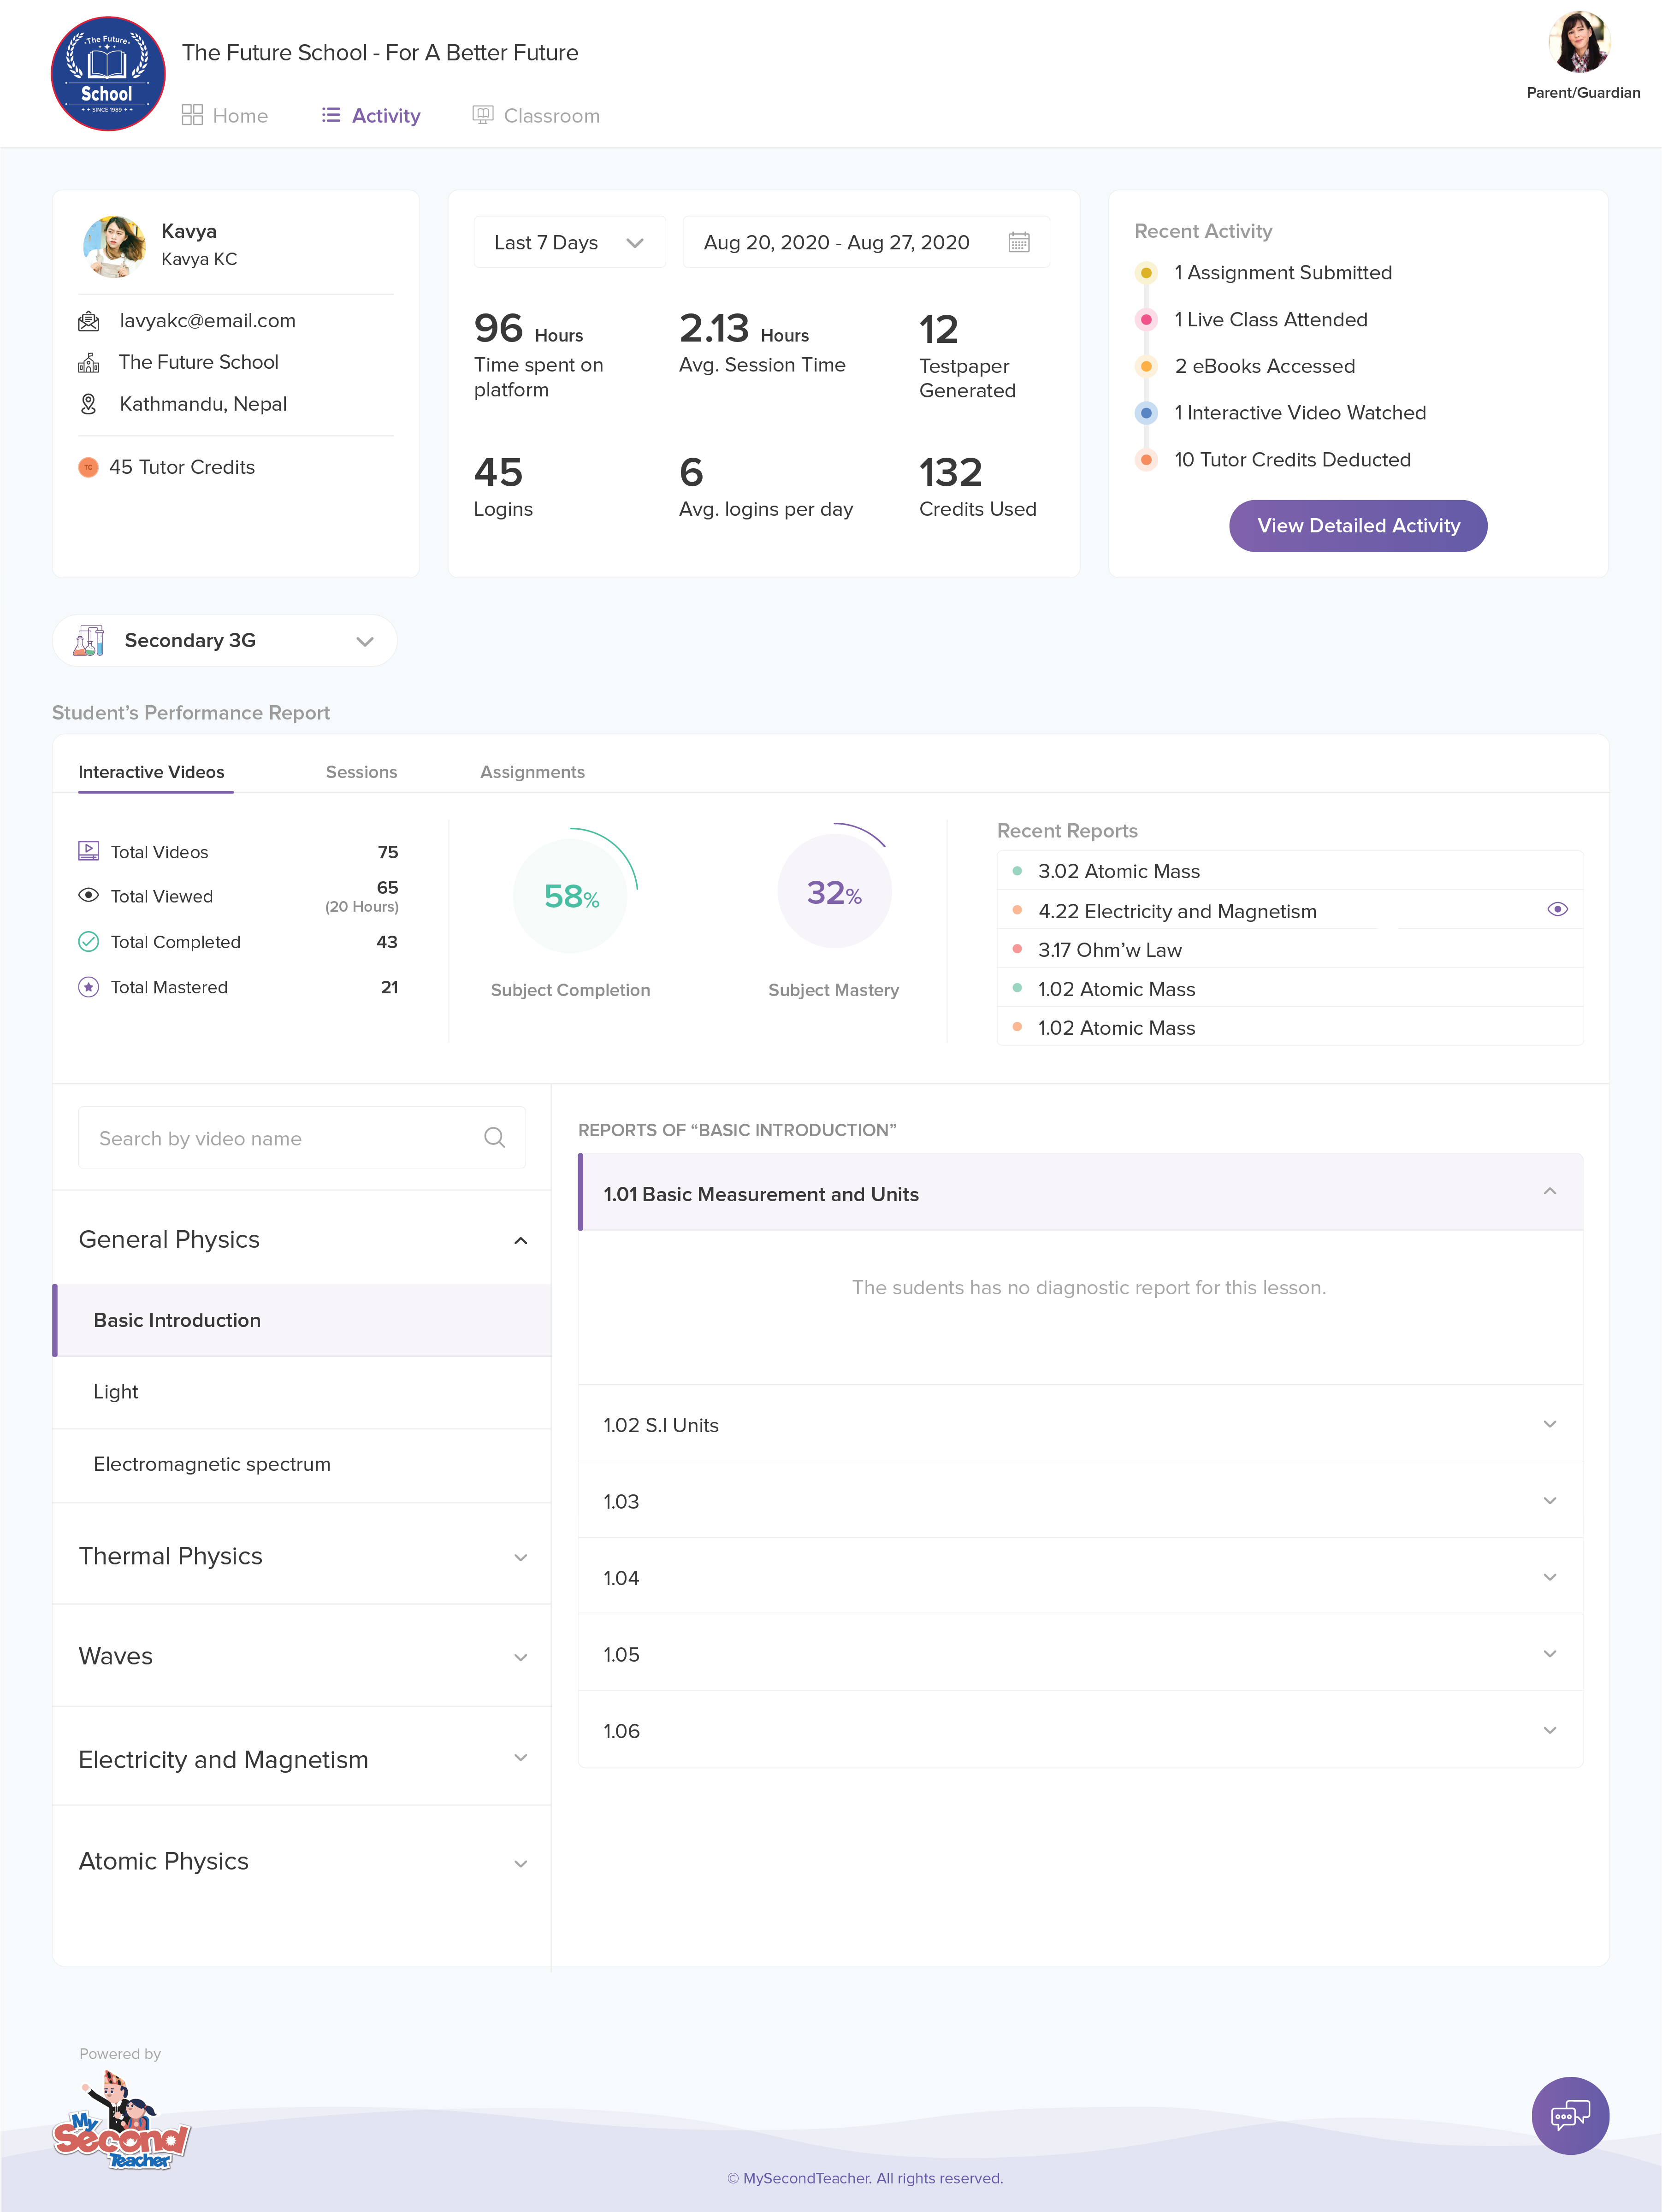Click the 45 Tutor Credits text
1662x2212 pixels.
182,467
